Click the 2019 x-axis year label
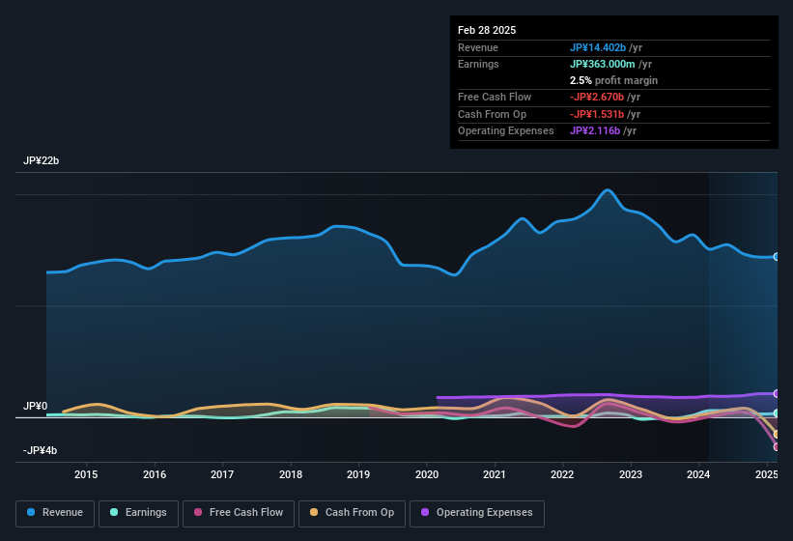The height and width of the screenshot is (541, 793). tap(358, 474)
